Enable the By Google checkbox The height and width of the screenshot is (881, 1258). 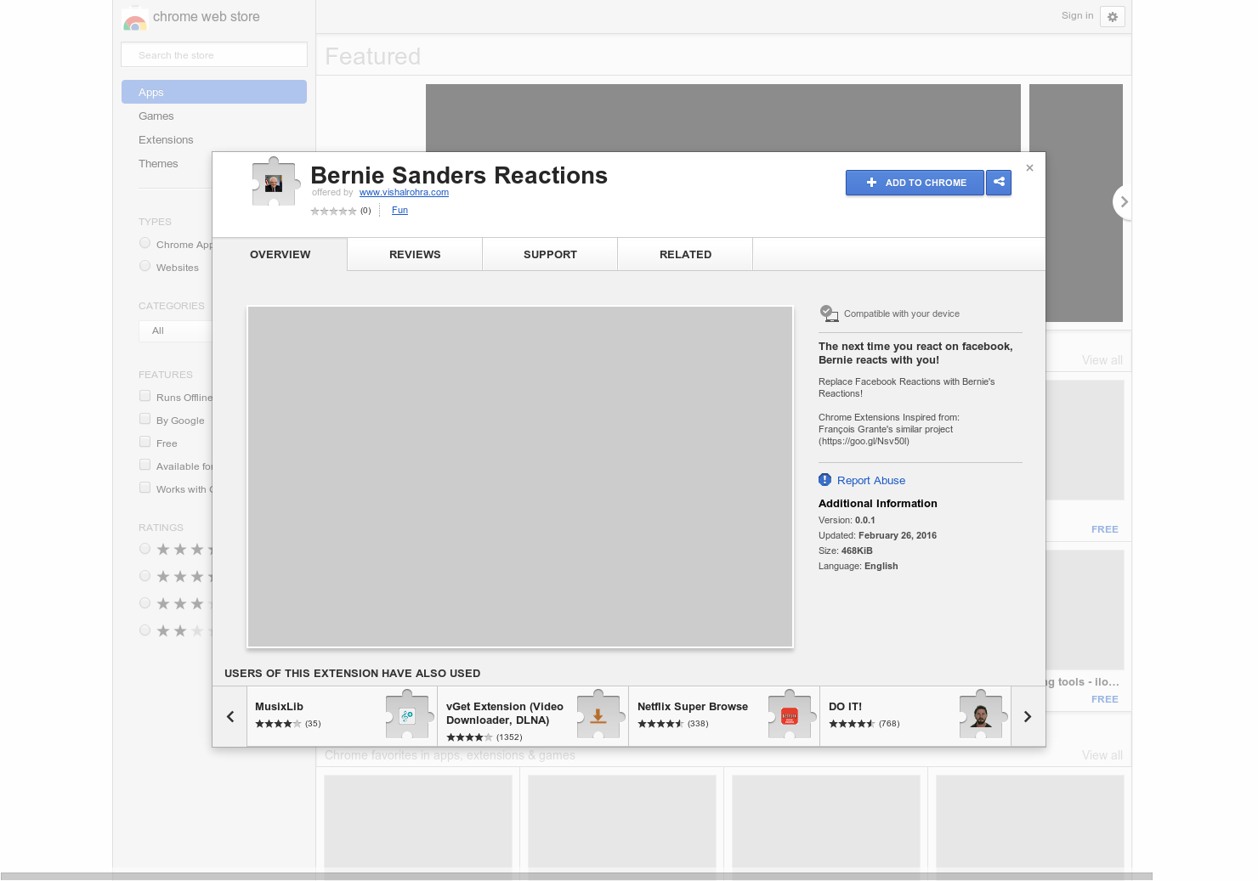(144, 419)
